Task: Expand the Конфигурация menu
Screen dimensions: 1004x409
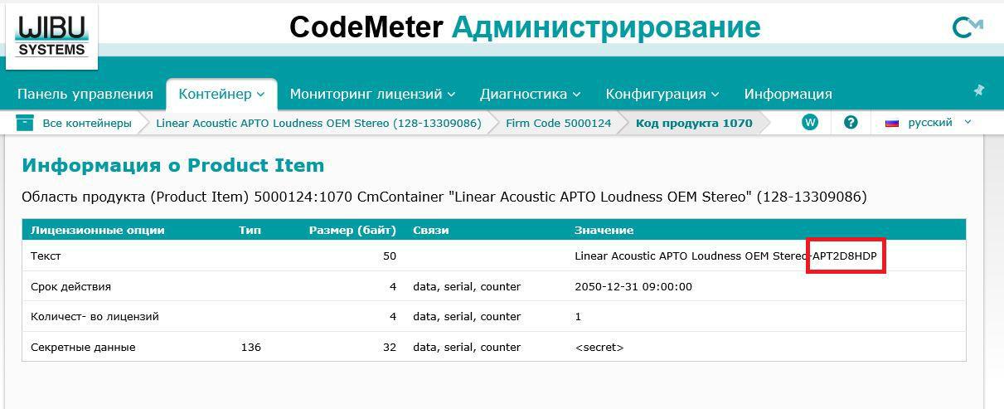Action: (662, 94)
